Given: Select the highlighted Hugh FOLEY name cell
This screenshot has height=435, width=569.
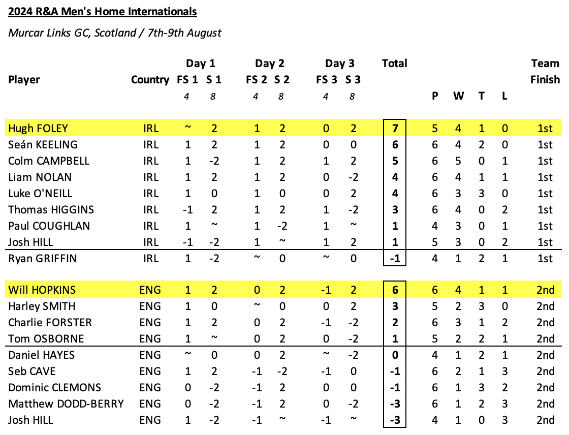Looking at the screenshot, I should [x=38, y=129].
